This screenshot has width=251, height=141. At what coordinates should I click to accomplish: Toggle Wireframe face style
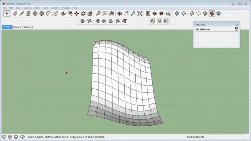192,14
